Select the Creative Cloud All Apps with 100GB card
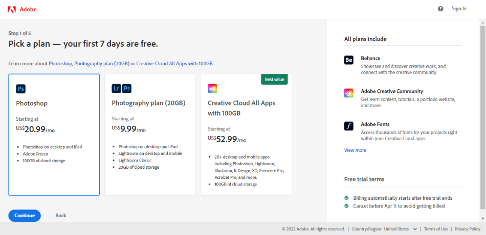Image resolution: width=486 pixels, height=235 pixels. (x=246, y=135)
